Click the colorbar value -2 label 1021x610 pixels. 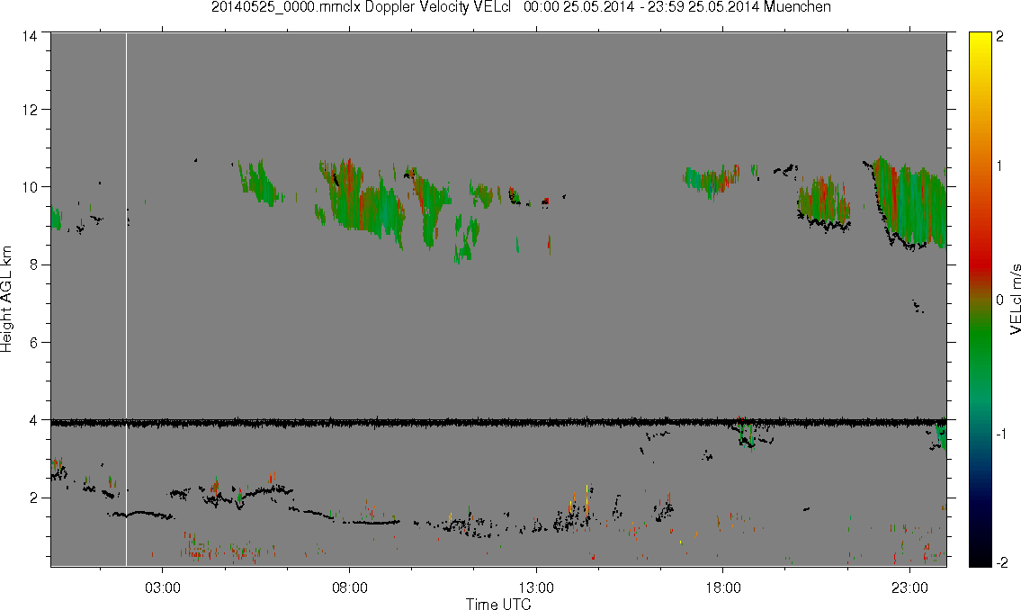[1001, 562]
